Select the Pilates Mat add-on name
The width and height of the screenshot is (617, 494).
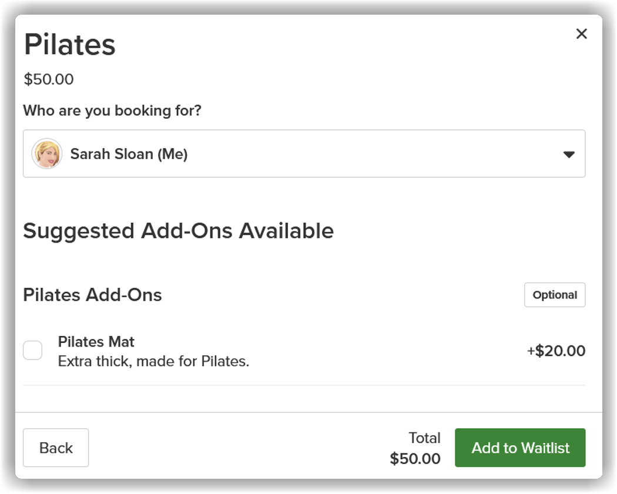(x=96, y=341)
